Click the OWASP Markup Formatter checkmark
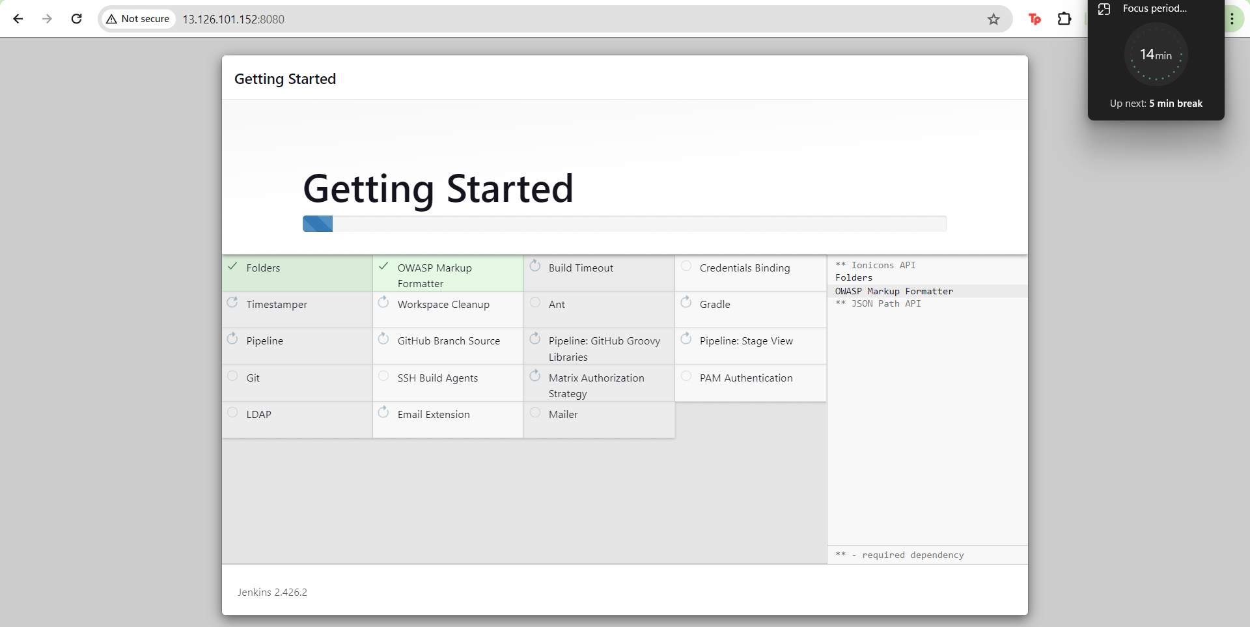The width and height of the screenshot is (1250, 627). tap(383, 266)
